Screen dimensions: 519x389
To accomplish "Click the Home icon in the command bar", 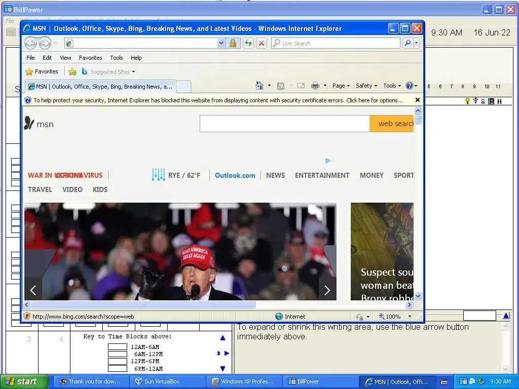I will pos(259,86).
